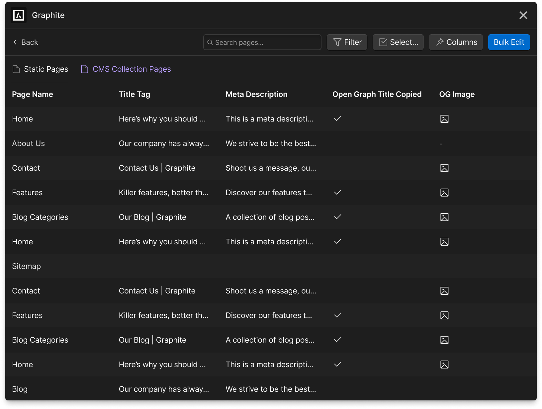Click Blog row title 'Our company has alway...'

pyautogui.click(x=164, y=389)
